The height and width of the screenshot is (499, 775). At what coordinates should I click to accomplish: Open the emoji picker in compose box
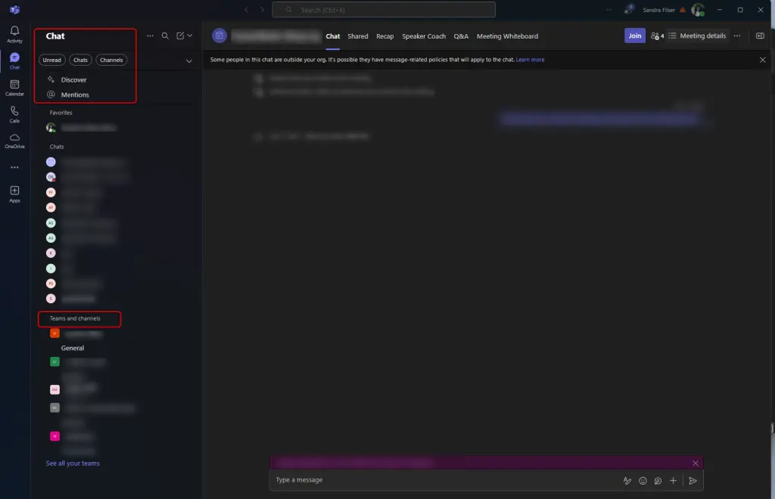[643, 480]
